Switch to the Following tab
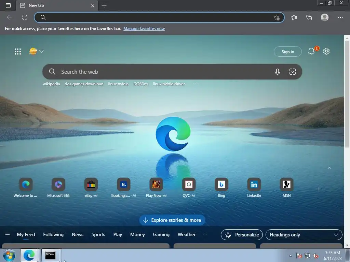The width and height of the screenshot is (350, 262). [53, 235]
